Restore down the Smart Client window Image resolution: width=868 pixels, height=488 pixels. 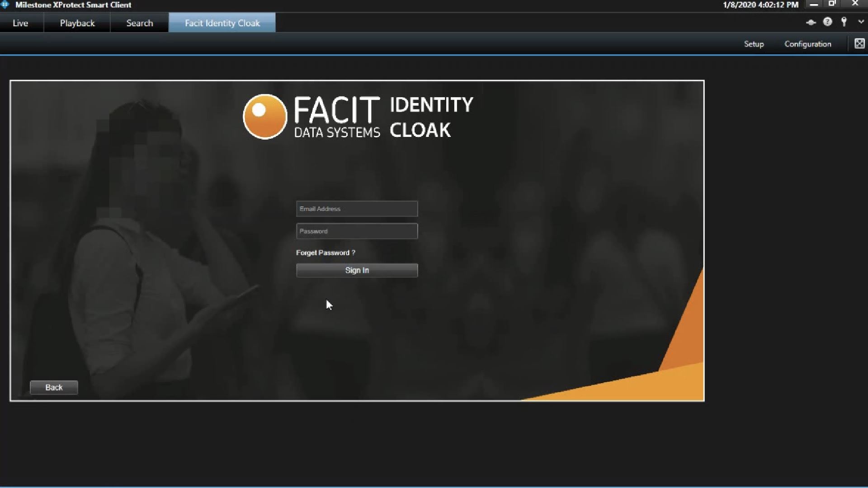[x=832, y=4]
